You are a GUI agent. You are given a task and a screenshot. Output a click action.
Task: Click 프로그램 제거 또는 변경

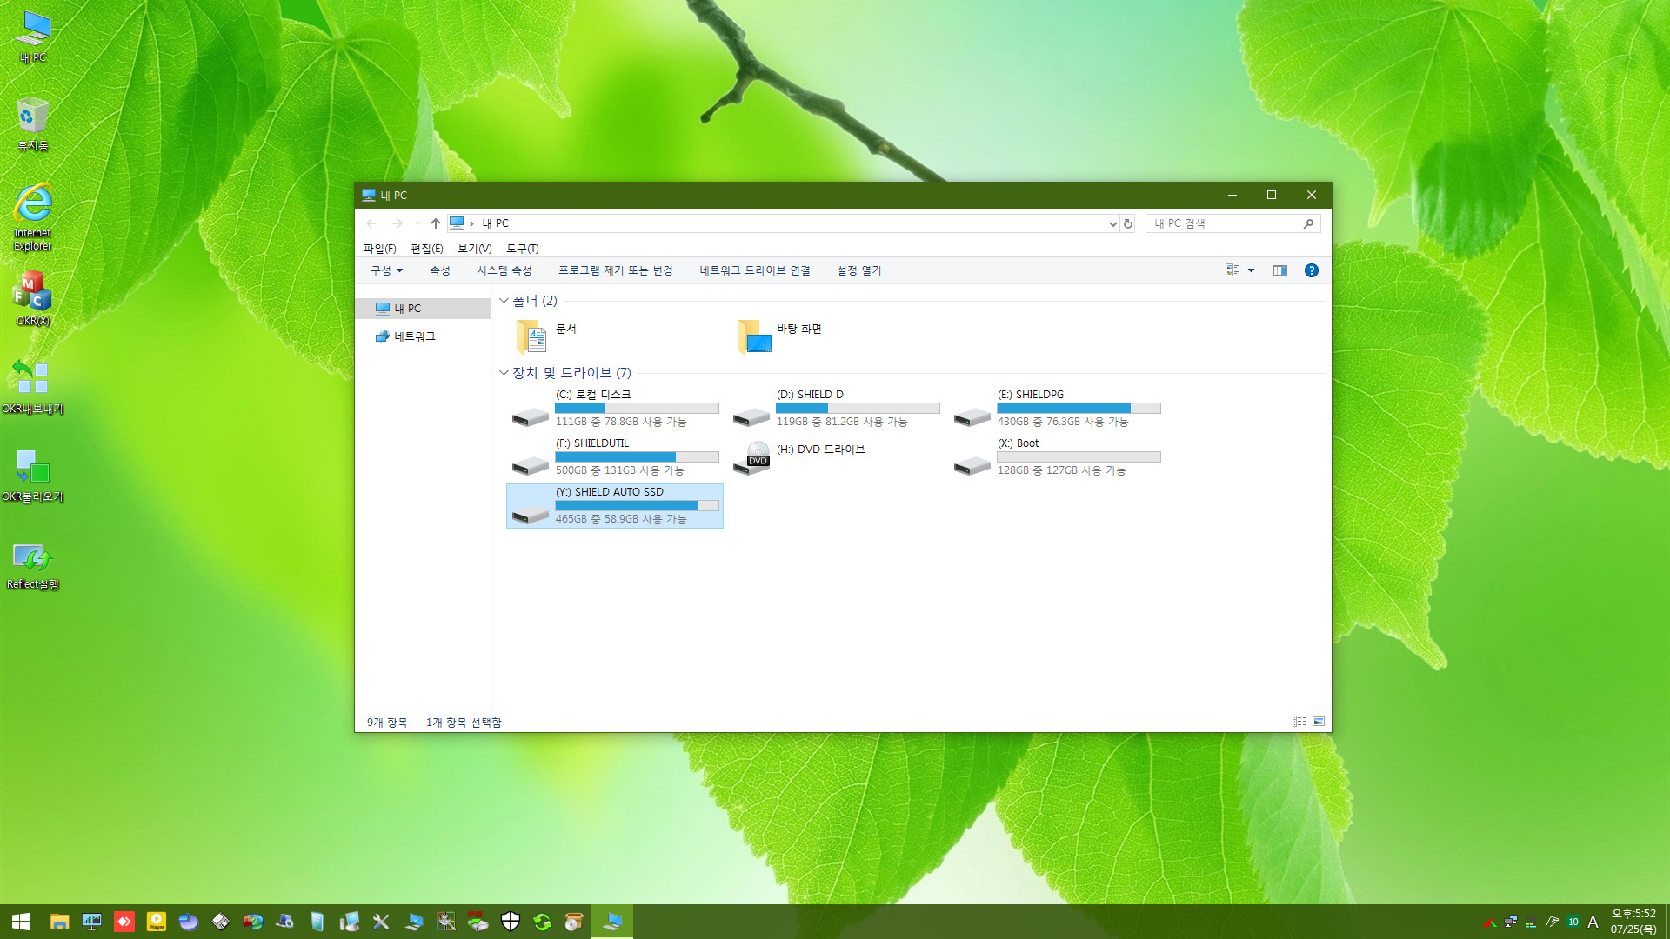(616, 270)
